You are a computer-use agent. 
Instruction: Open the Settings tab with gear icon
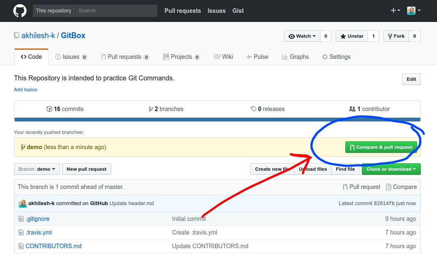tap(336, 57)
